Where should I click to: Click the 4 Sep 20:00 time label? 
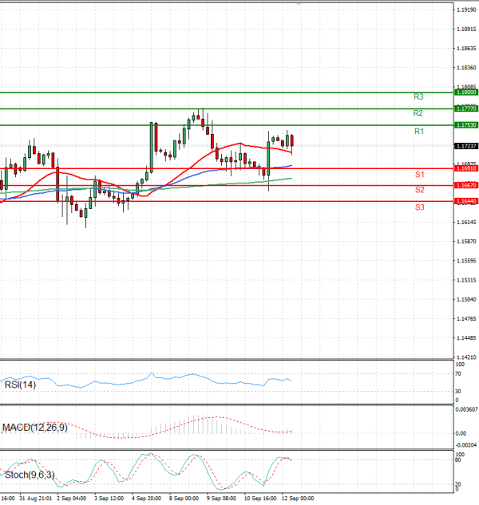pos(146,499)
